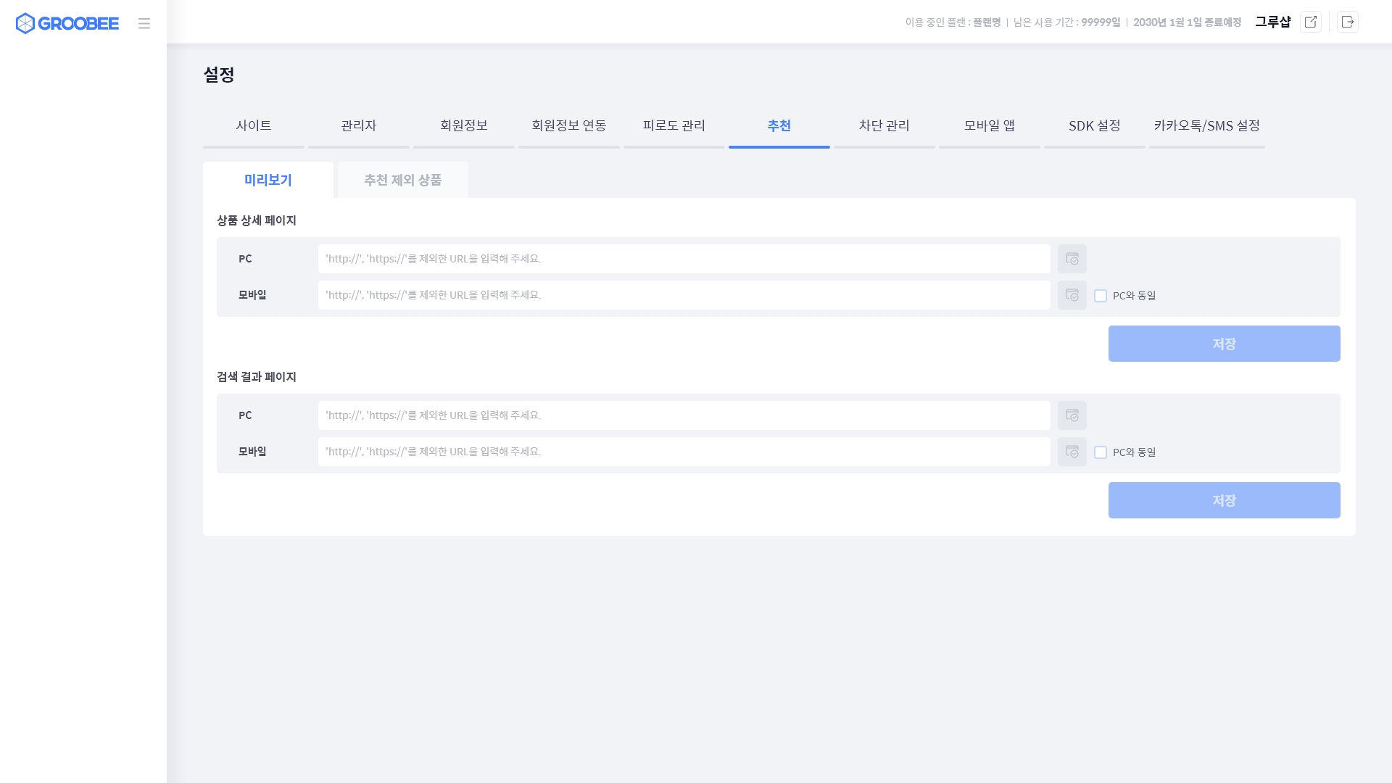This screenshot has height=783, width=1392.
Task: Open the 카카오톡/SMS 설정 tab
Action: point(1206,126)
